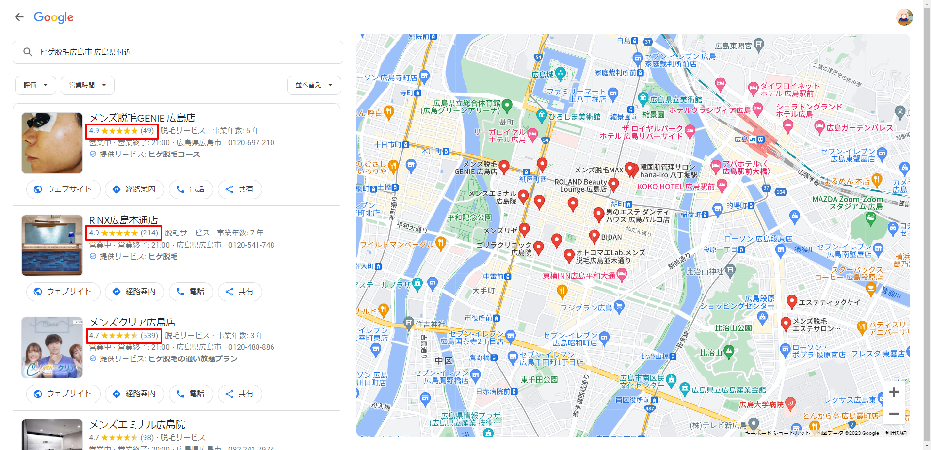Open the 並べ替え sort dropdown

tap(314, 85)
